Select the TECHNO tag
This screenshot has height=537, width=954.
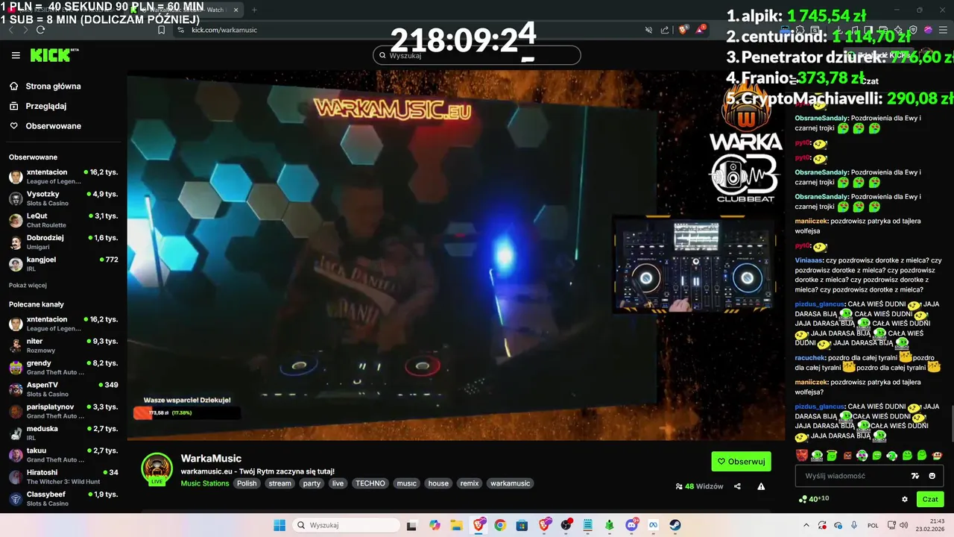370,483
